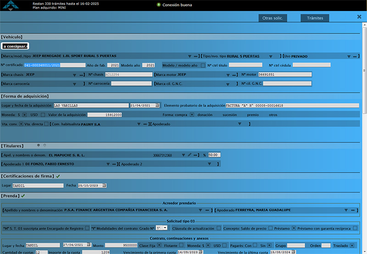The image size is (367, 254).
Task: Open the Tipo/nvo. tipo dropdown
Action: coord(271,56)
